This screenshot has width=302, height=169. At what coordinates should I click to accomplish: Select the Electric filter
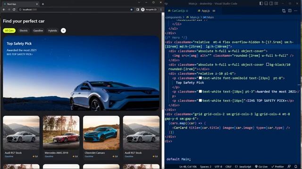[x=24, y=31]
